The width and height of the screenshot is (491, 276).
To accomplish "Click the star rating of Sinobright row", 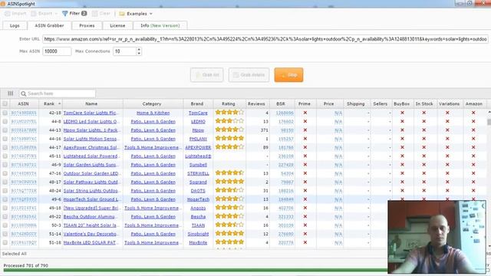I will 229,233.
